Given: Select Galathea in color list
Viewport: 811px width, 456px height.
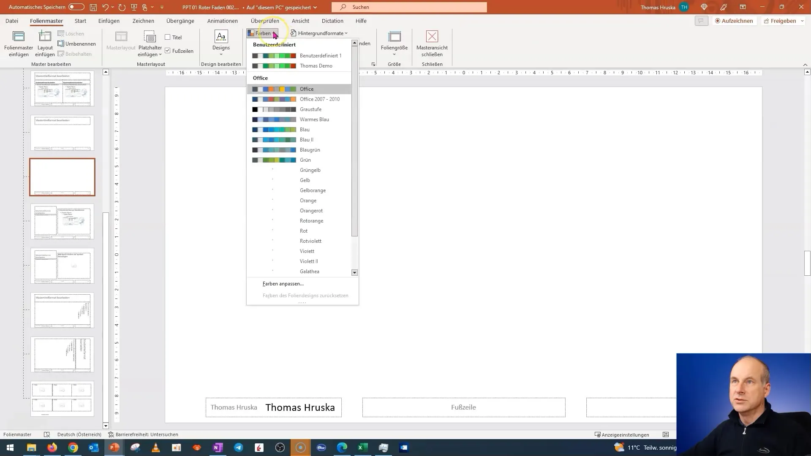Looking at the screenshot, I should coord(299,271).
